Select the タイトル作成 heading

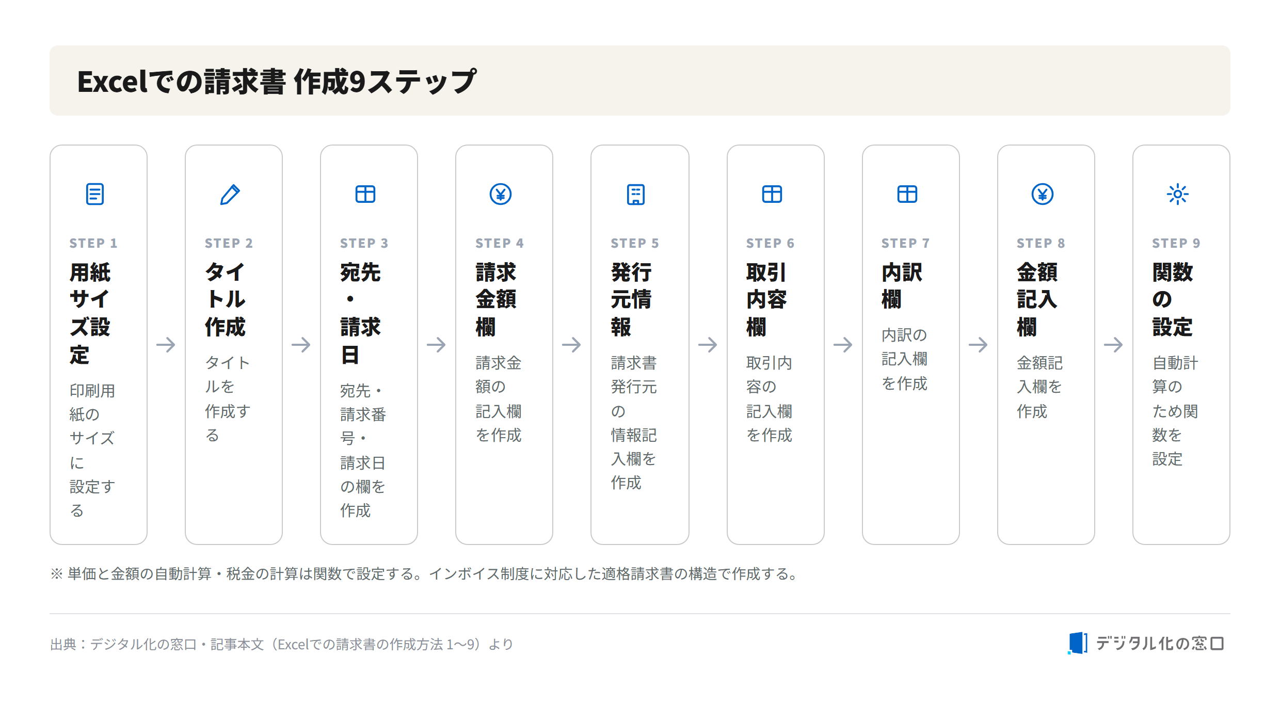point(225,299)
